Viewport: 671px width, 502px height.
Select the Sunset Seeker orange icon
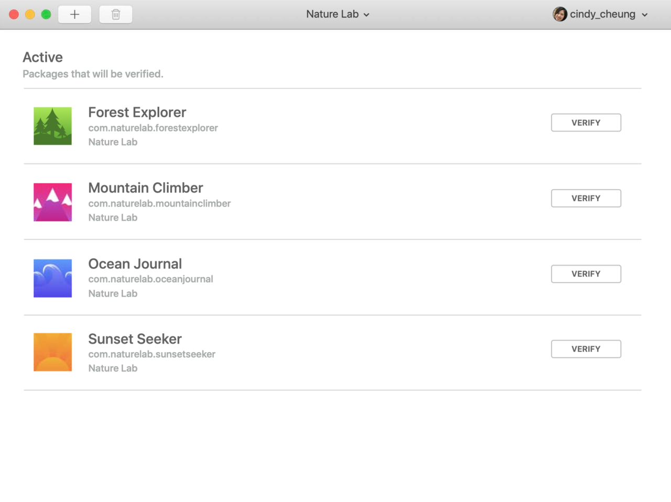click(52, 352)
